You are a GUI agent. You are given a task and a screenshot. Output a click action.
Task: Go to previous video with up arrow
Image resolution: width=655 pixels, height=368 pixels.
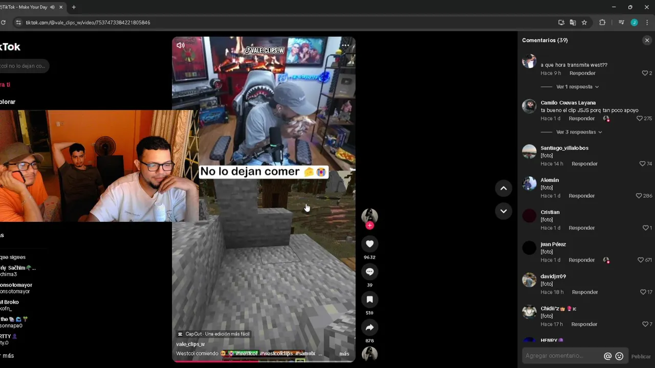[504, 188]
